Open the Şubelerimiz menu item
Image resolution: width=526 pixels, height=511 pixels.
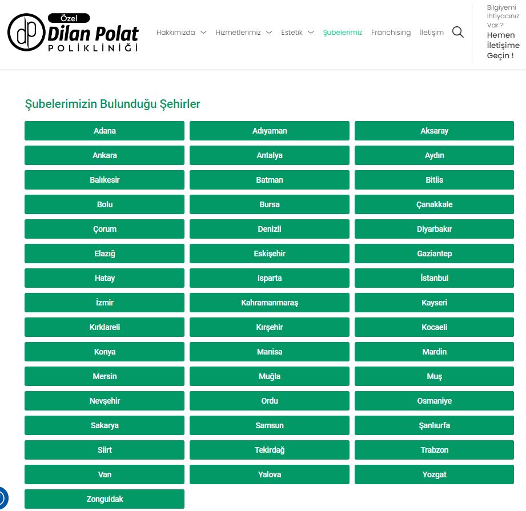(x=342, y=33)
